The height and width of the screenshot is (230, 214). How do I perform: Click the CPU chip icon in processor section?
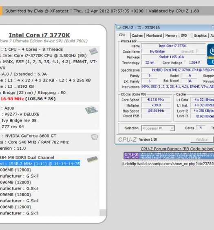click(93, 51)
